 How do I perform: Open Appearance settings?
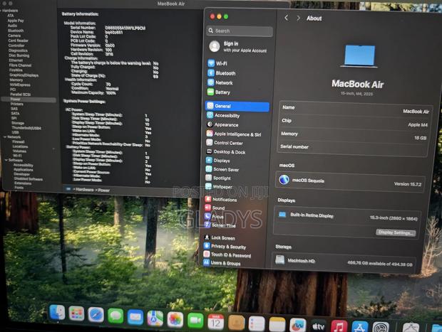coord(222,125)
